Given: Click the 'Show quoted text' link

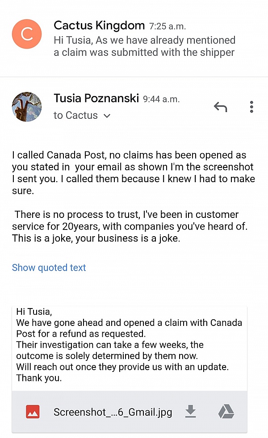Looking at the screenshot, I should coord(49,268).
